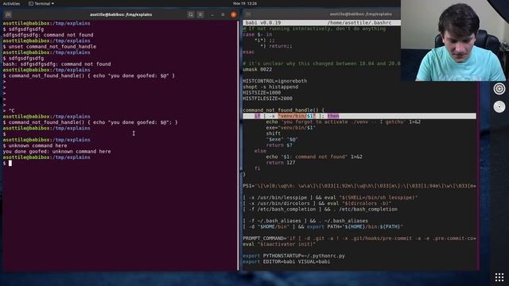Open search in the left terminal header

191,14
